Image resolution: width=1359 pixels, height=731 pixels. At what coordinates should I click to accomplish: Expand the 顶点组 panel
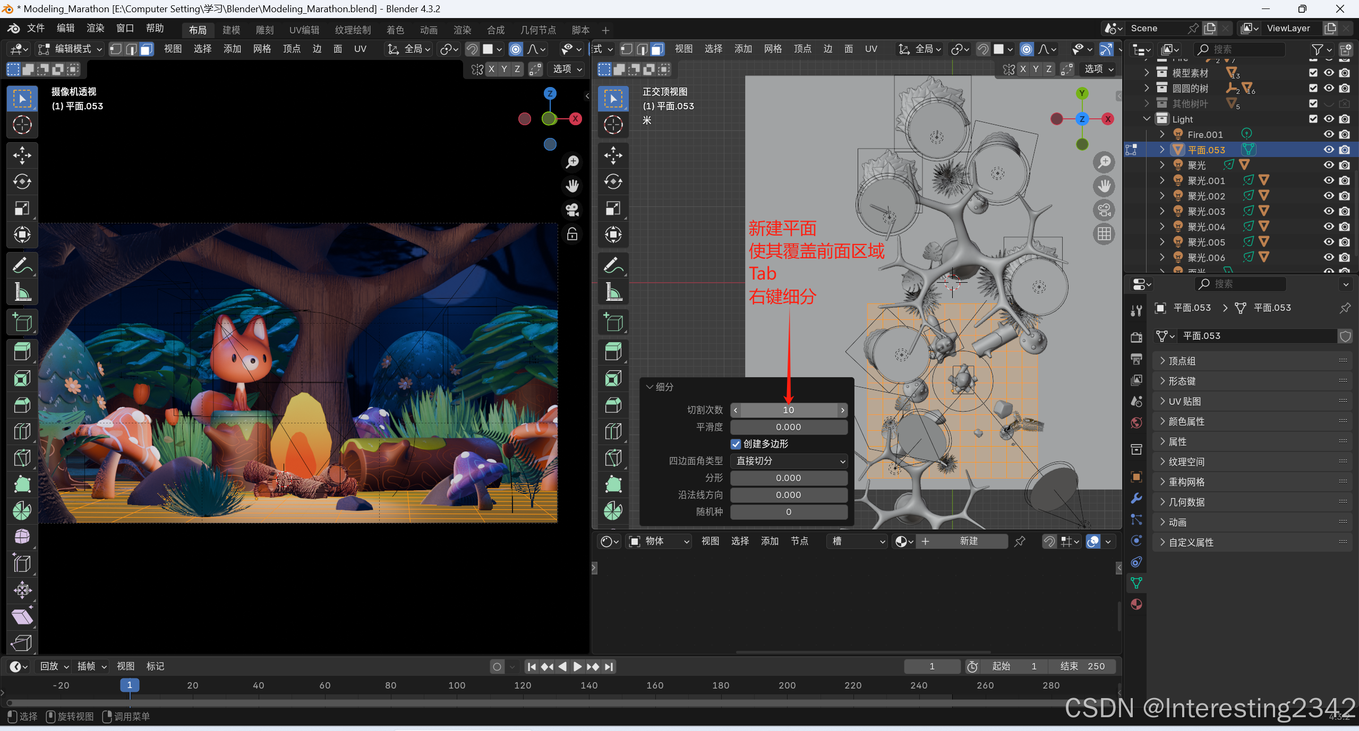tap(1182, 361)
